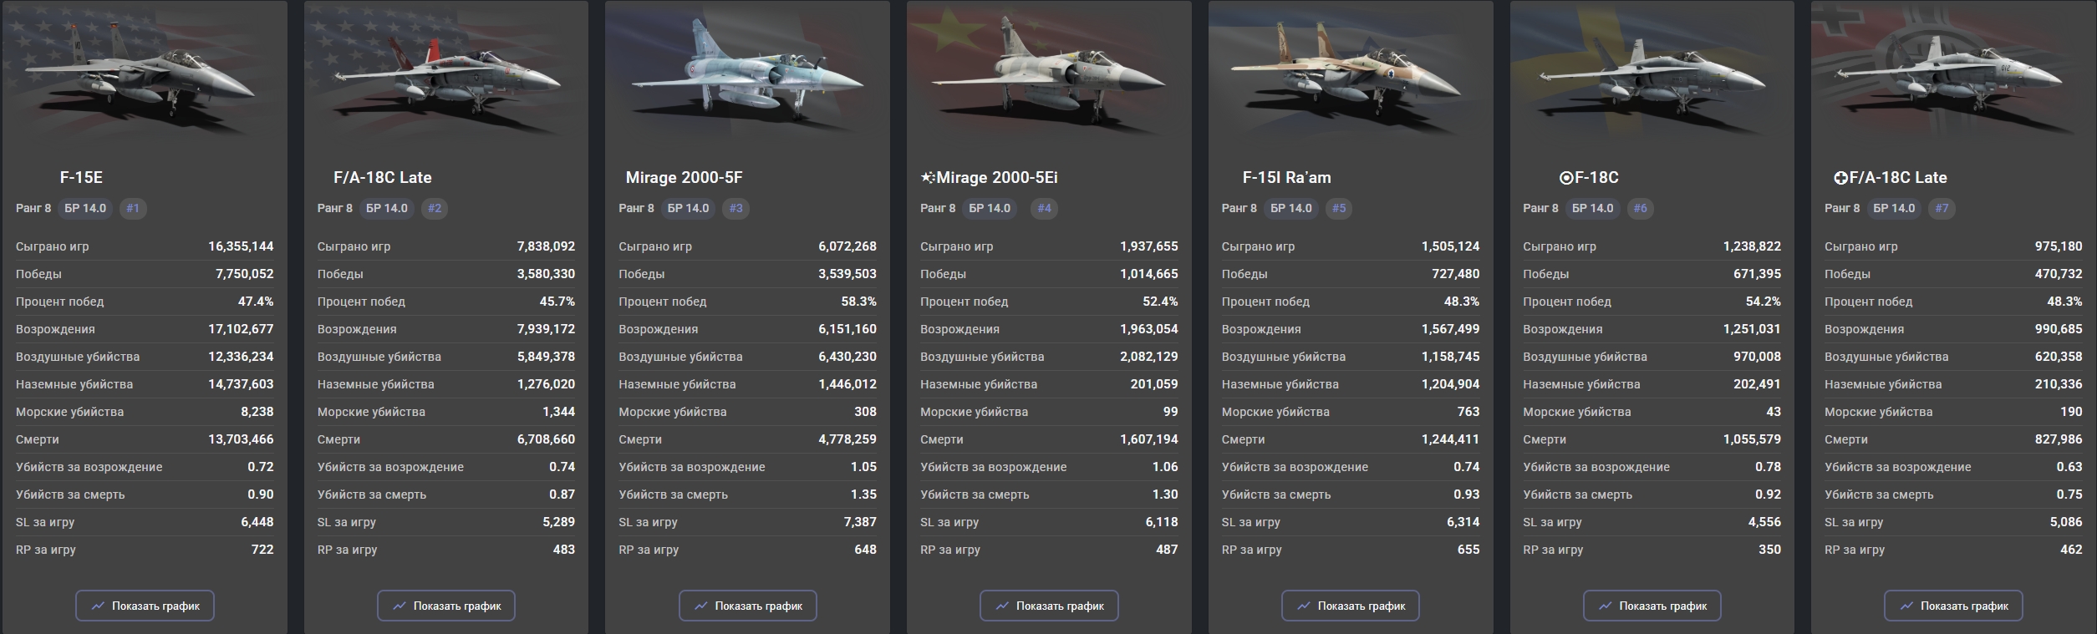Click the chart icon on the #7 F/A-18C Late card
Screen dimensions: 2097x634
[1906, 606]
